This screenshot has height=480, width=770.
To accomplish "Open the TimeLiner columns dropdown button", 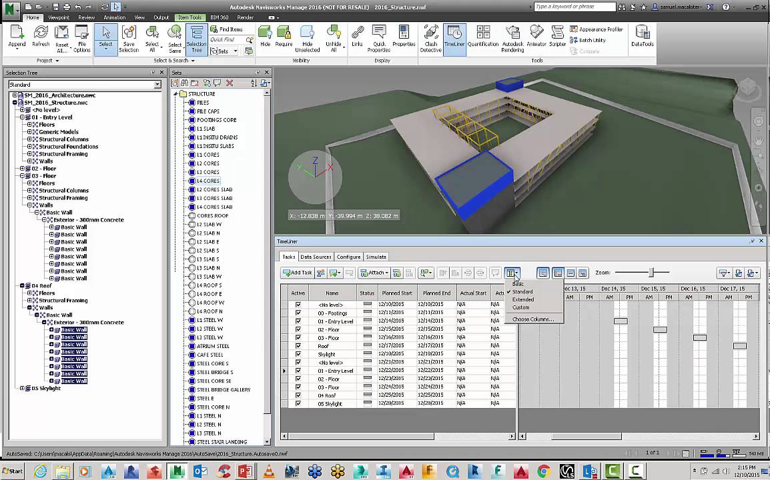I will point(512,273).
